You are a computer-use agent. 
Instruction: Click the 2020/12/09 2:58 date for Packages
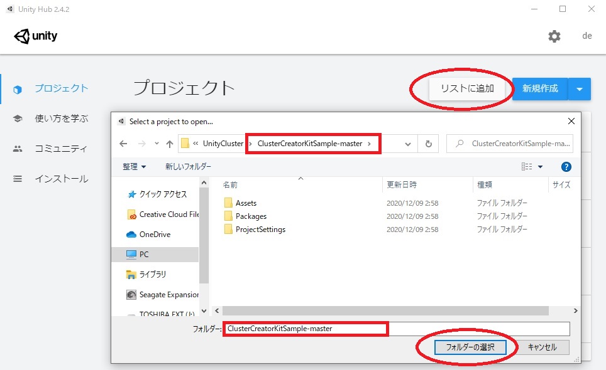pyautogui.click(x=412, y=216)
